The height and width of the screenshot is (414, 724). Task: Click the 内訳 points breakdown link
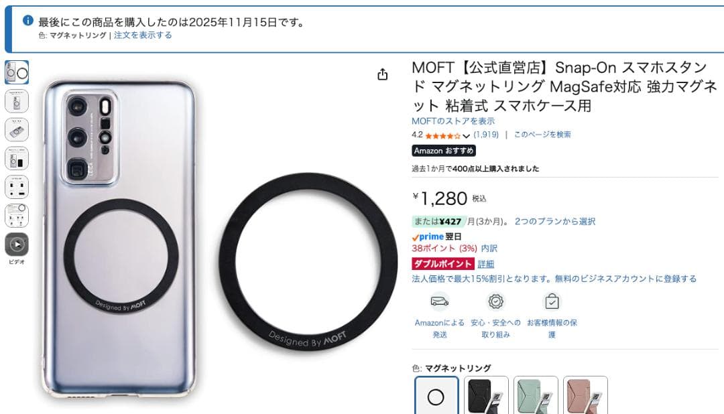(x=489, y=249)
